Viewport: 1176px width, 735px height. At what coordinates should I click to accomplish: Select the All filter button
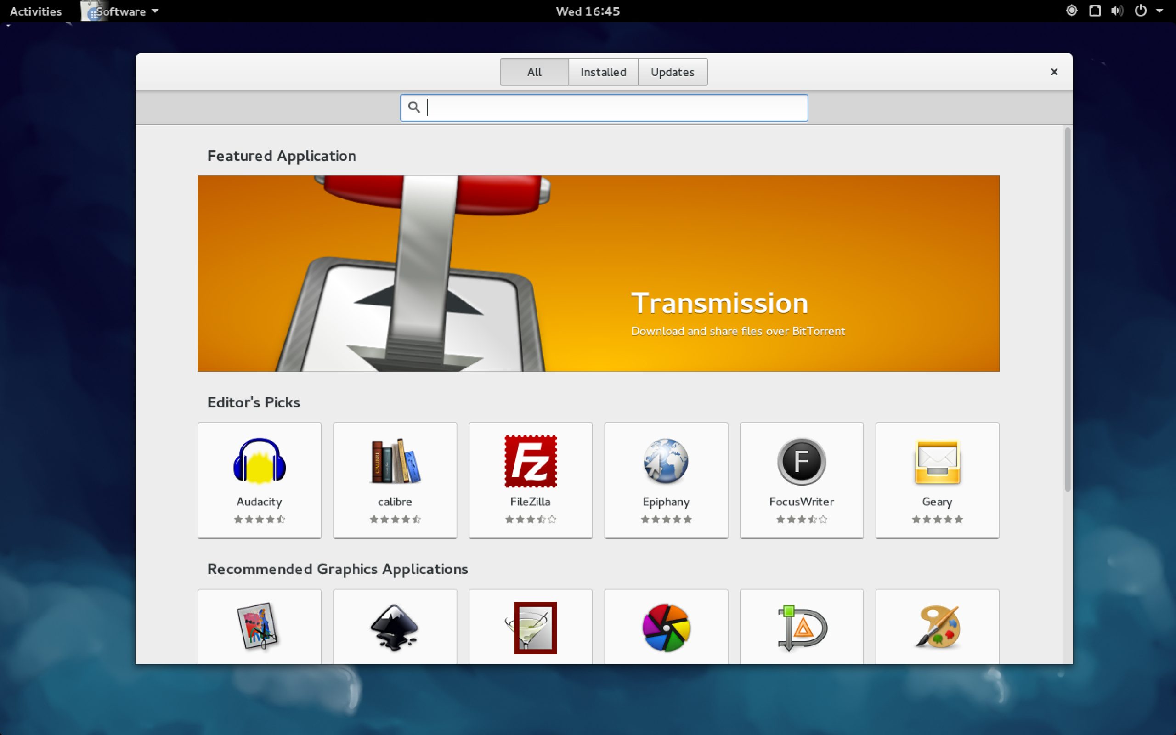point(533,72)
